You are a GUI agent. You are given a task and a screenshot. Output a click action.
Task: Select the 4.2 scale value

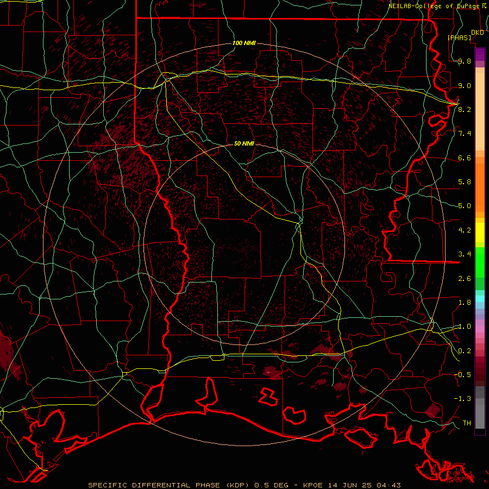[x=465, y=230]
